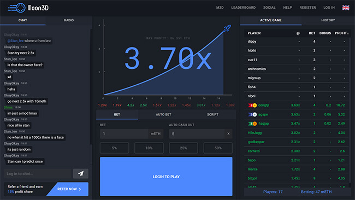355x200 pixels.
Task: Switch to the Radio tab
Action: [x=69, y=20]
